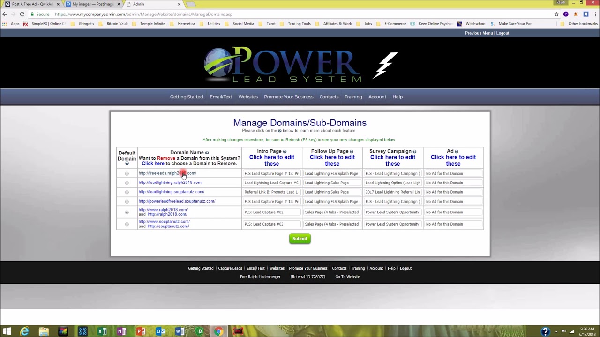Click the Previous Menu link
The image size is (600, 337).
point(479,33)
